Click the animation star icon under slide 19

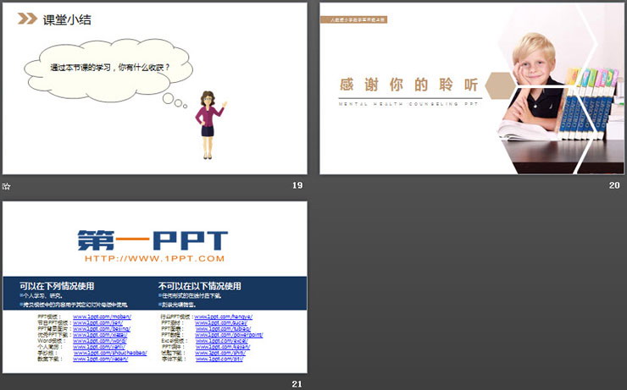(6, 186)
